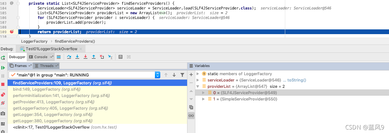
Task: Select findServiceProviders:109 stack frame
Action: click(97, 83)
